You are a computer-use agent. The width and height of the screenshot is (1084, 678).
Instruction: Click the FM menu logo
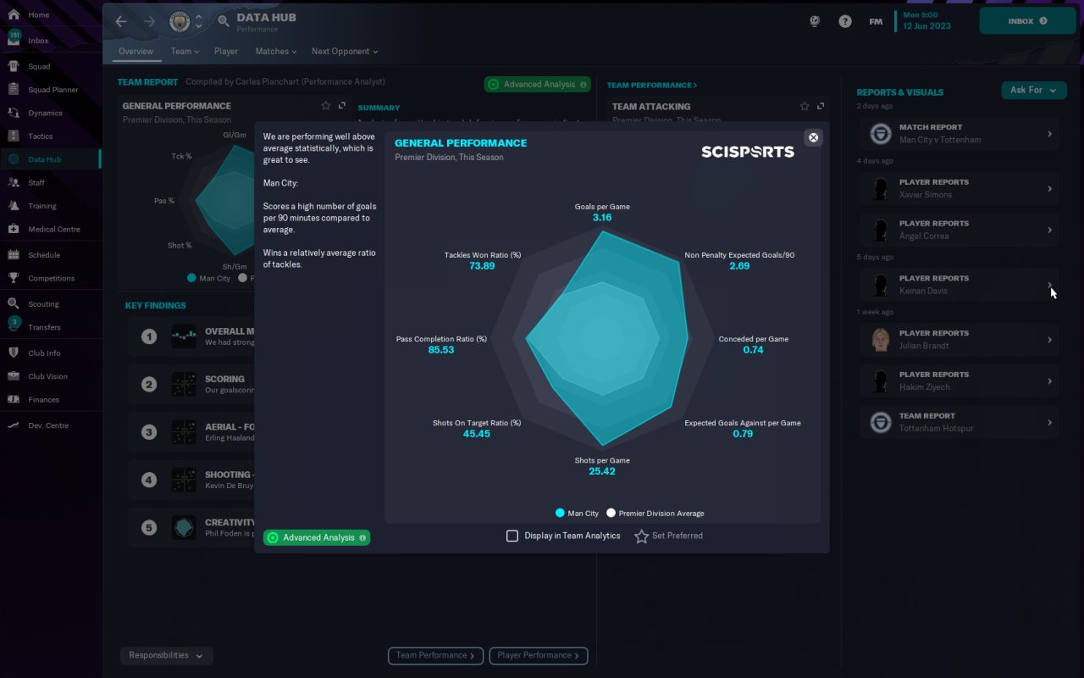(x=876, y=21)
